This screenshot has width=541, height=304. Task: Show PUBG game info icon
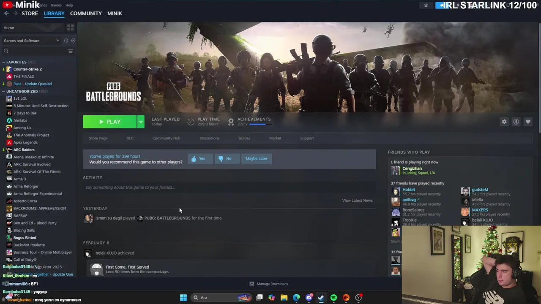pyautogui.click(x=516, y=122)
